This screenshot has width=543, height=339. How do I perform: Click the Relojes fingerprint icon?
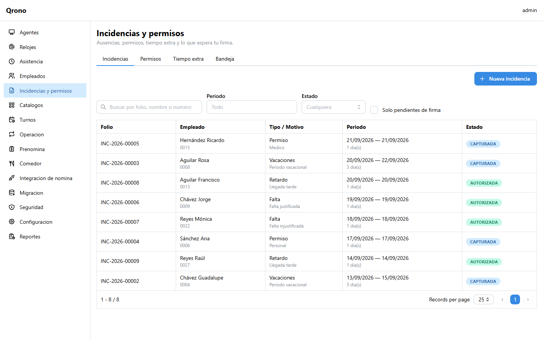[x=12, y=47]
